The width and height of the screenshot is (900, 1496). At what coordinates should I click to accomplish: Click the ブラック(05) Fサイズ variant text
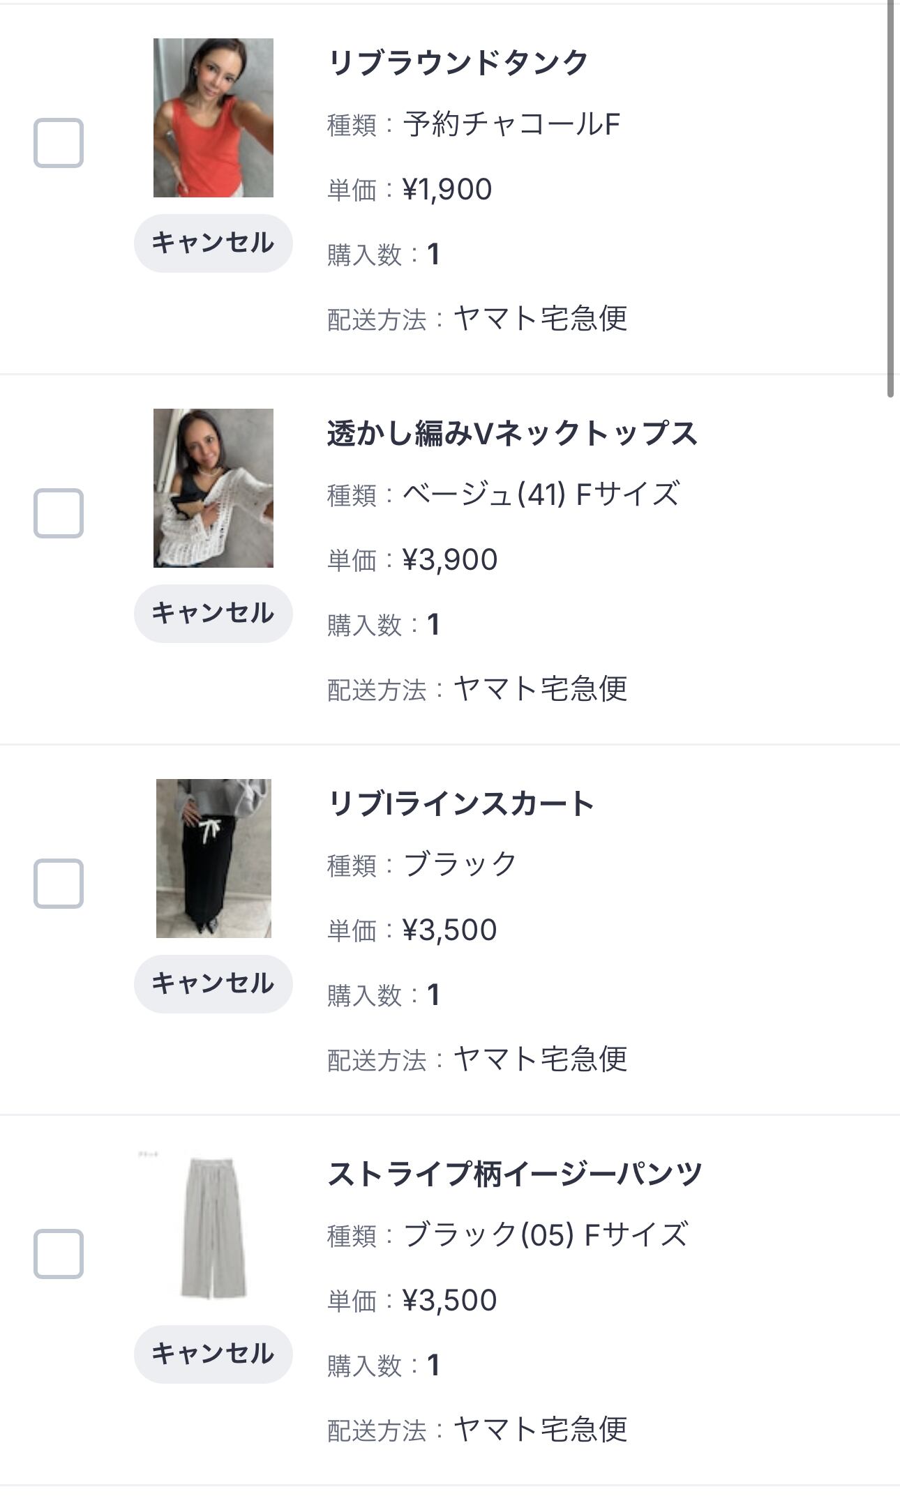click(546, 1234)
